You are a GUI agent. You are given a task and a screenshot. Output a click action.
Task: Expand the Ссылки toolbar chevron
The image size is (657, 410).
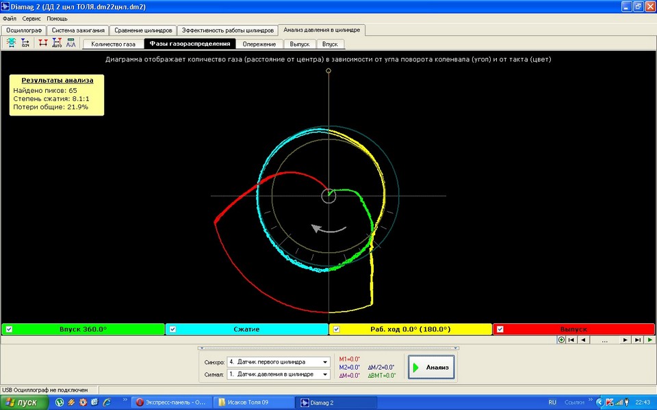coord(591,400)
